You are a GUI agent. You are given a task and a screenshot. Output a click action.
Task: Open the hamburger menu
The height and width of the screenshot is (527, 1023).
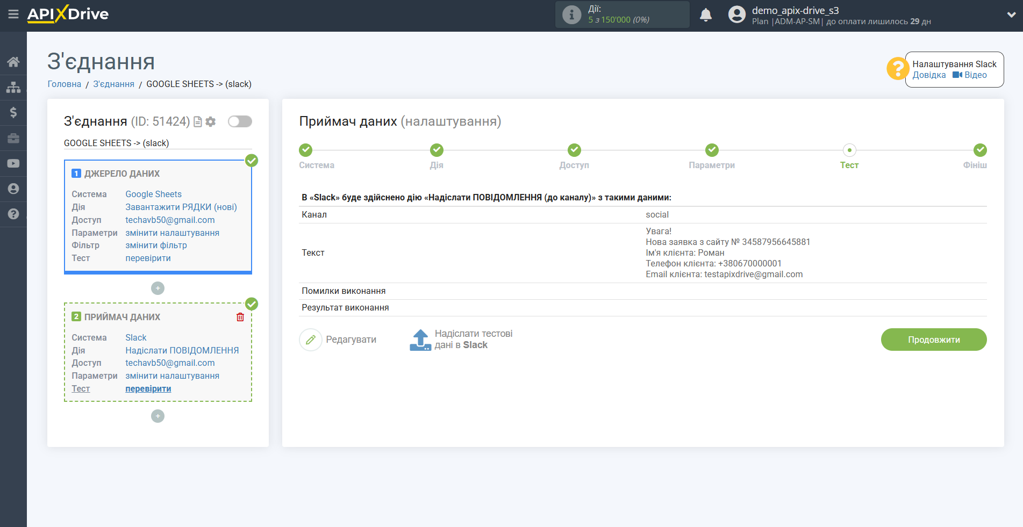coord(13,14)
